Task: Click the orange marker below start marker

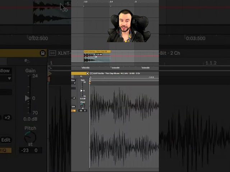Action: click(x=90, y=83)
